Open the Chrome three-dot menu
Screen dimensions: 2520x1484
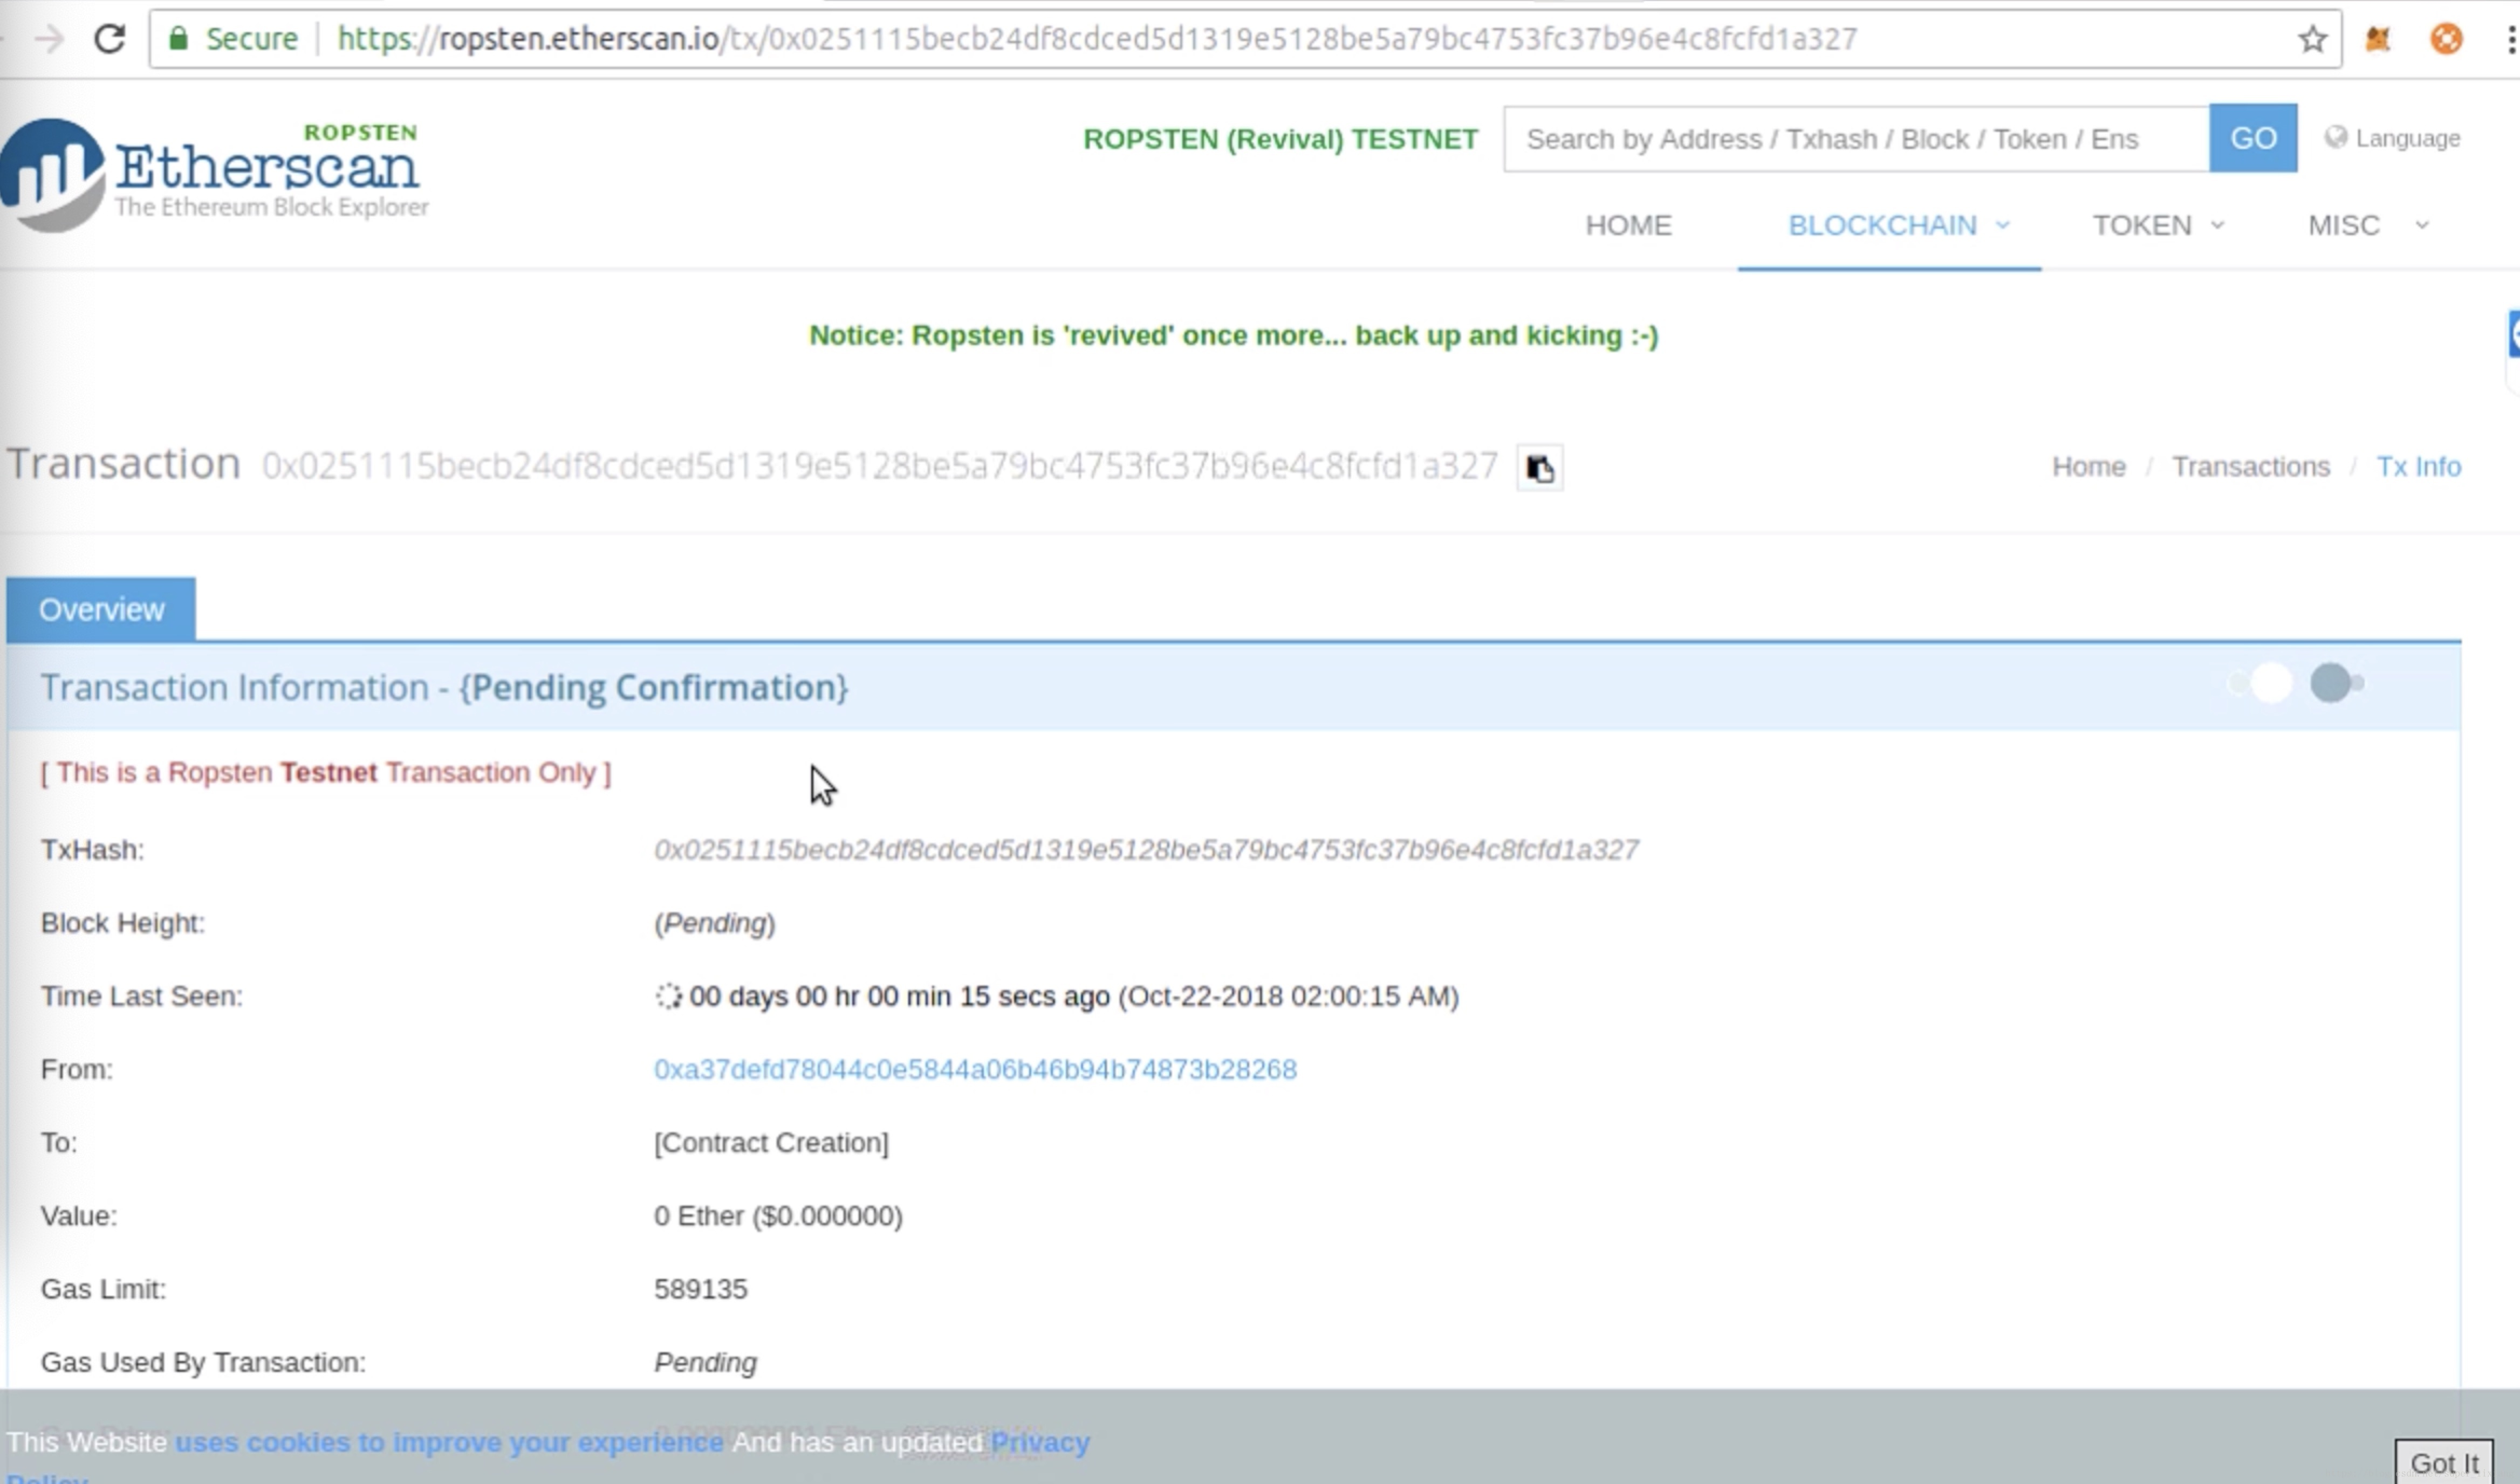pyautogui.click(x=2510, y=39)
